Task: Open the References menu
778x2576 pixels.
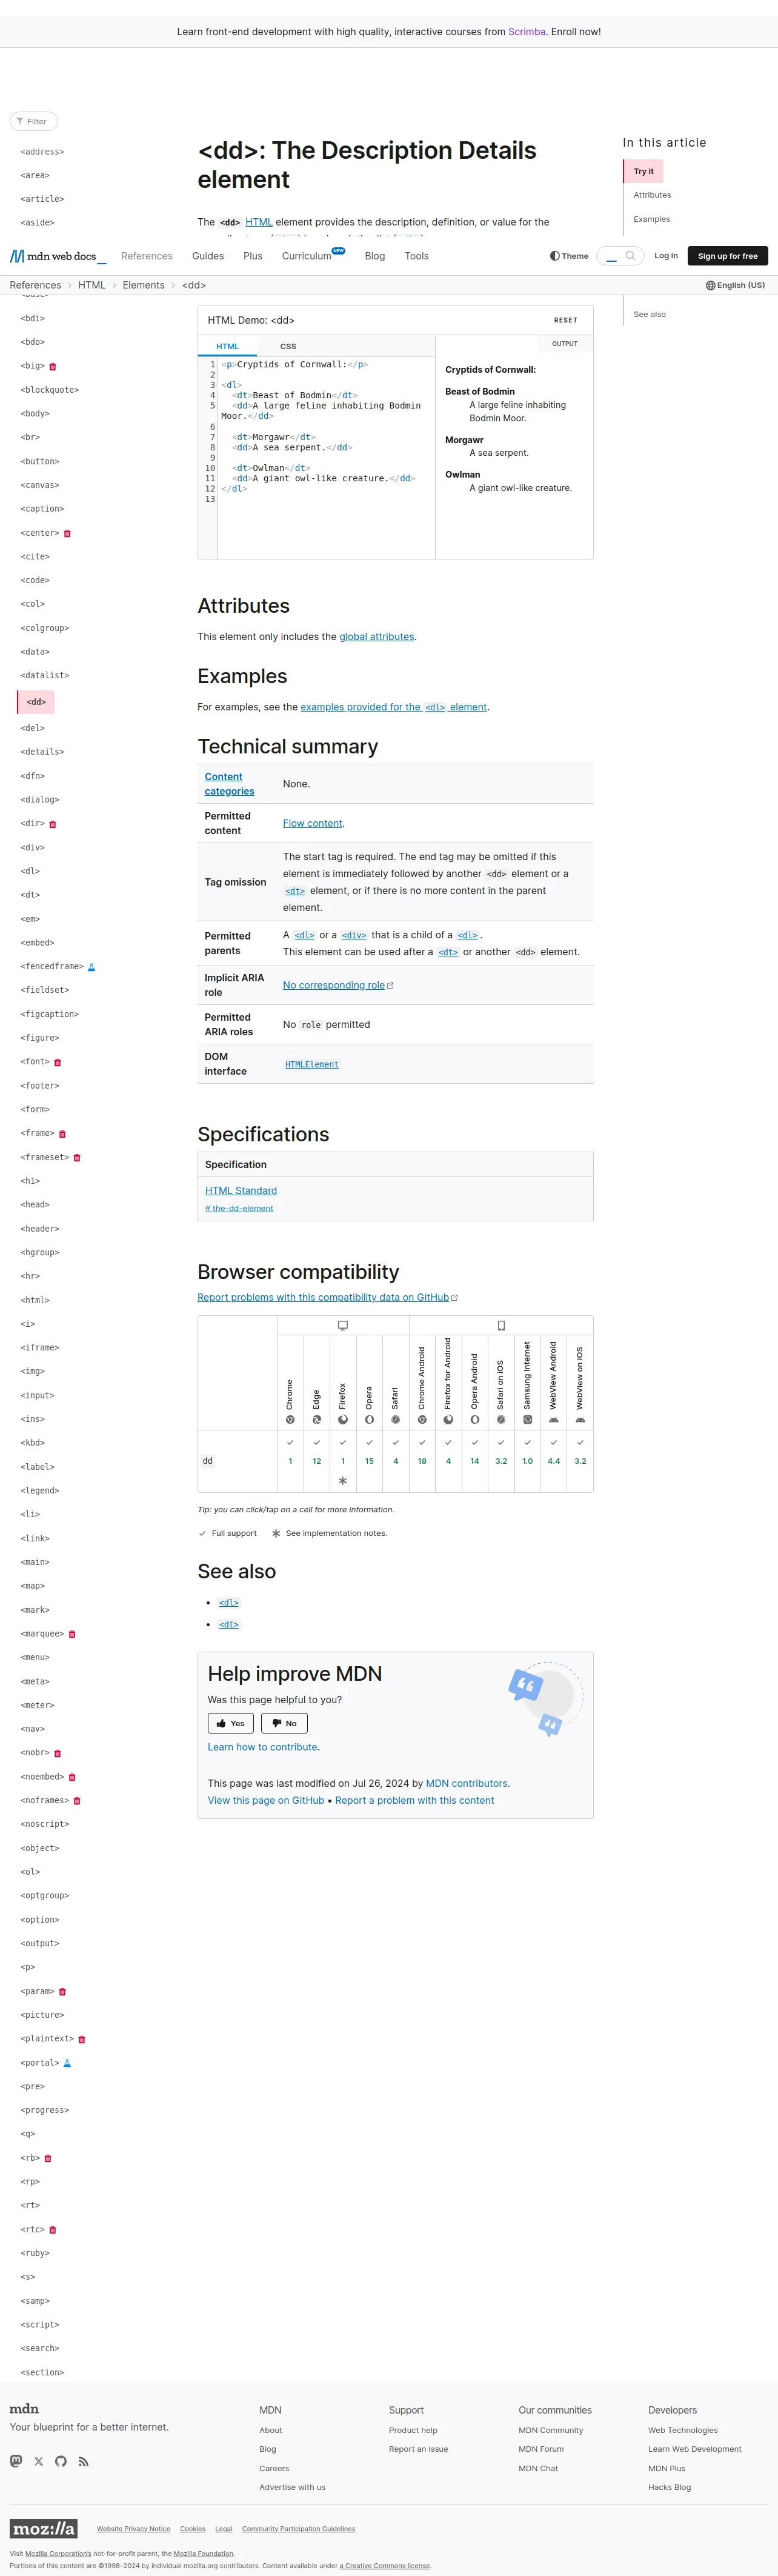Action: click(x=147, y=256)
